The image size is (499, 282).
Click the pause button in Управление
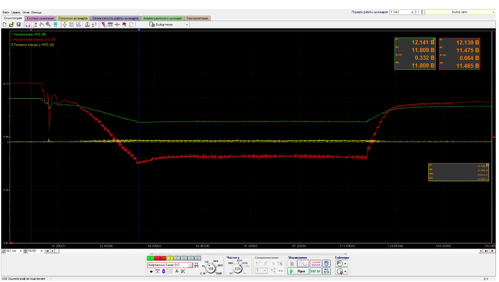[x=292, y=264]
